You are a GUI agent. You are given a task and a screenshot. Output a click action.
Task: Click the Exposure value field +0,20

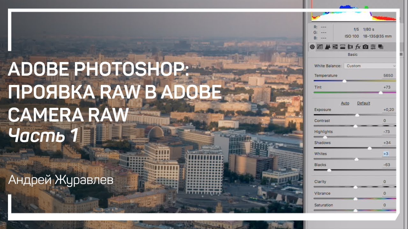[389, 110]
